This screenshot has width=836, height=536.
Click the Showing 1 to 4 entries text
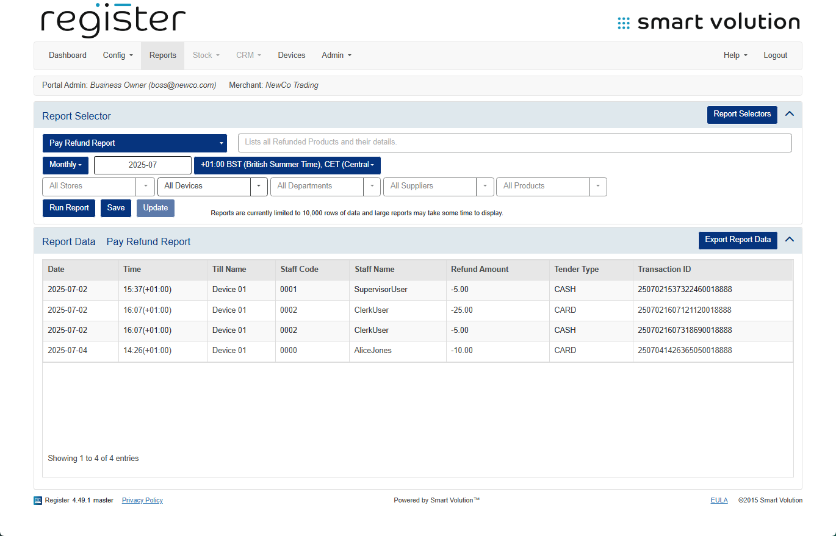click(93, 459)
